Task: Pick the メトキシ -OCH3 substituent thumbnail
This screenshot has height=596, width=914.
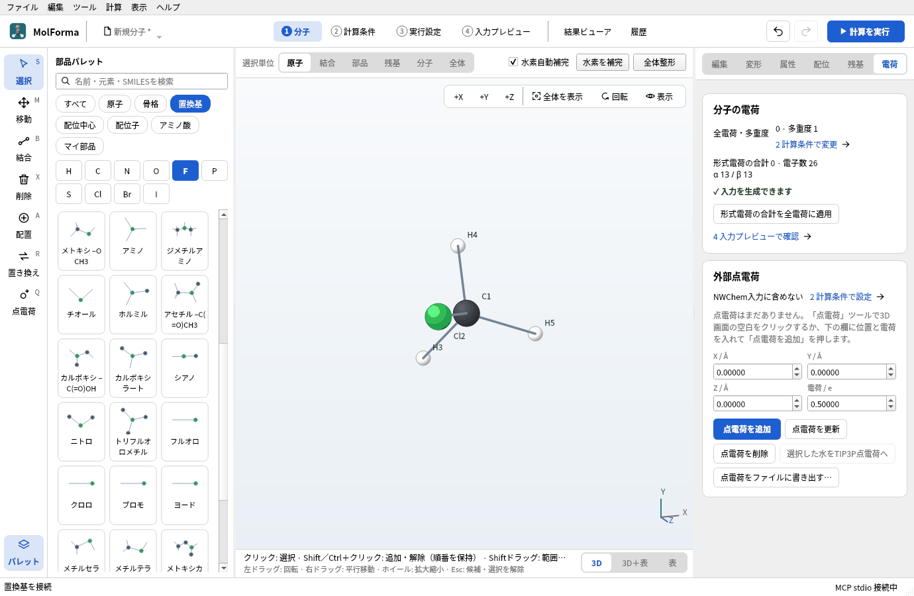Action: click(x=81, y=240)
